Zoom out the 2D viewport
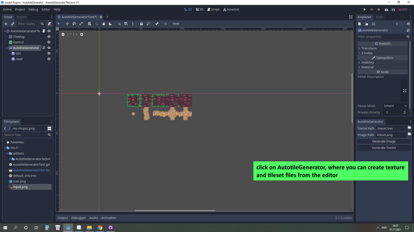 (63, 34)
